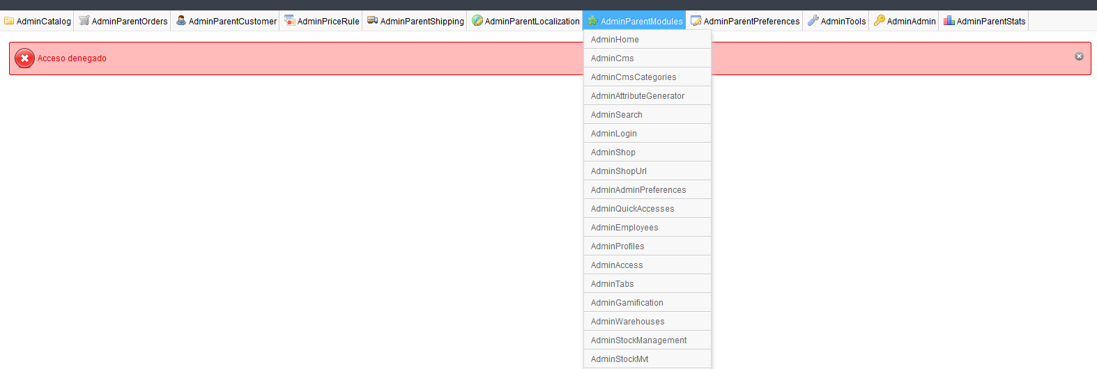This screenshot has height=369, width=1097.
Task: Open AdminStockManagement from the dropdown
Action: click(x=647, y=340)
